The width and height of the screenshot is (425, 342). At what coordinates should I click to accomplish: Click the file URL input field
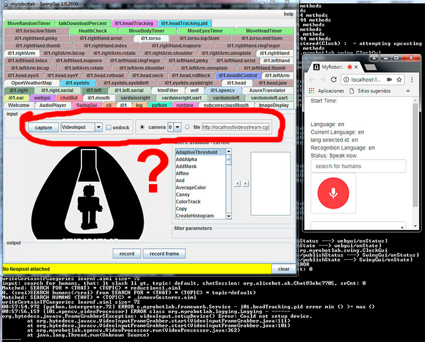pyautogui.click(x=236, y=127)
